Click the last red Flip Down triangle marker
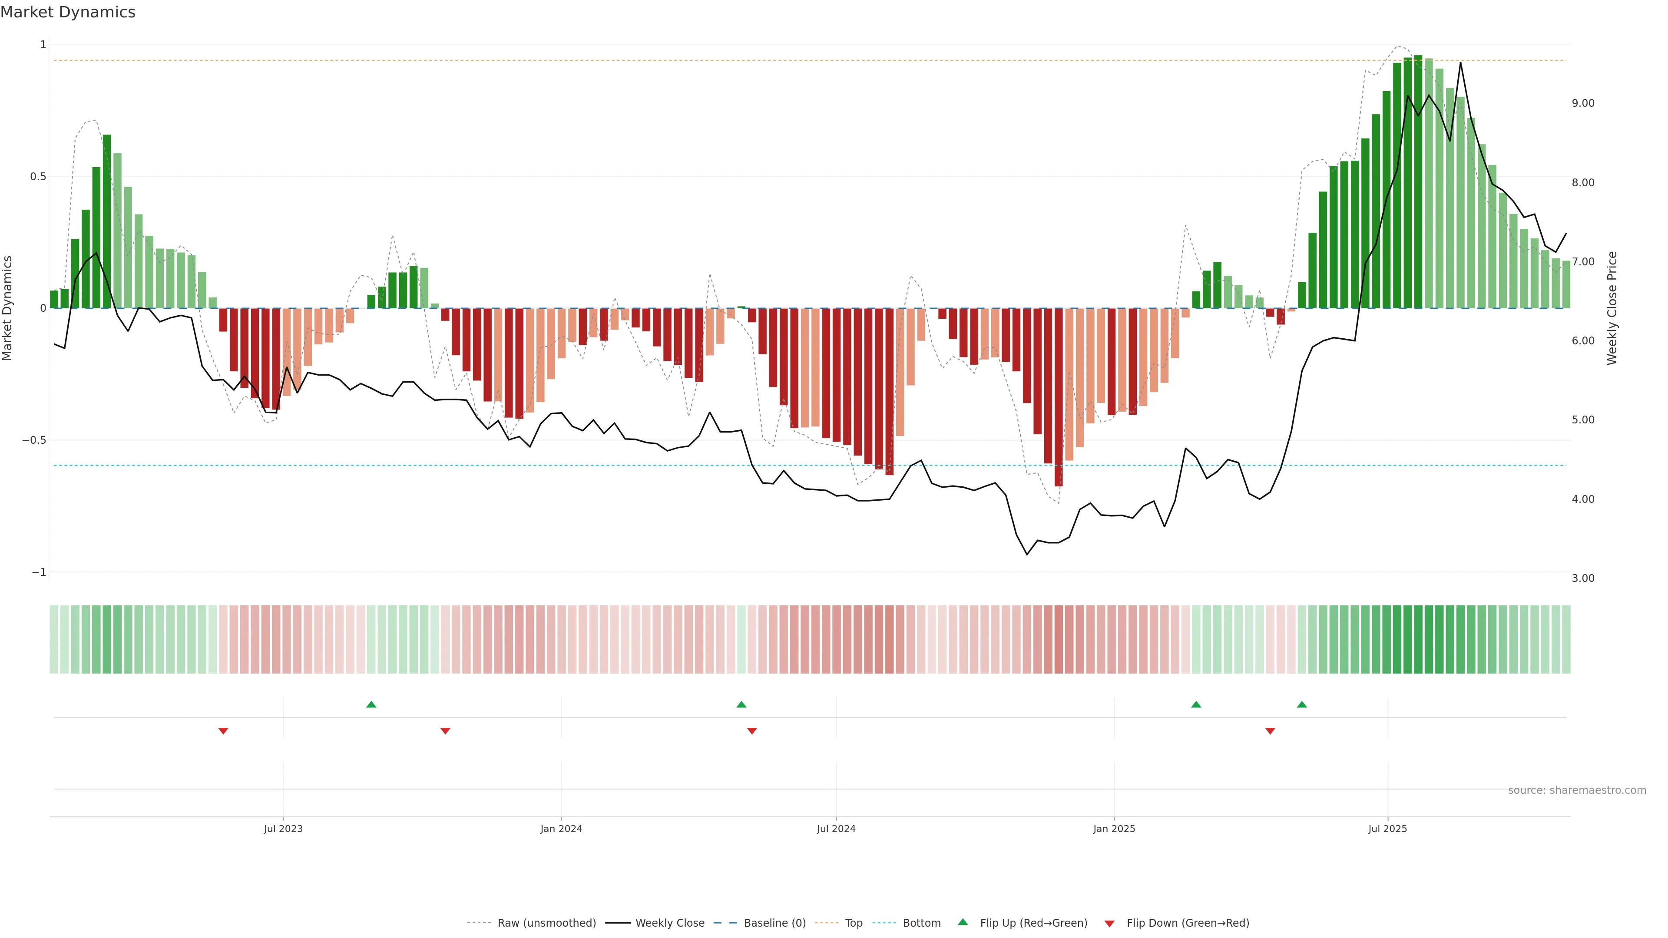 click(1270, 731)
